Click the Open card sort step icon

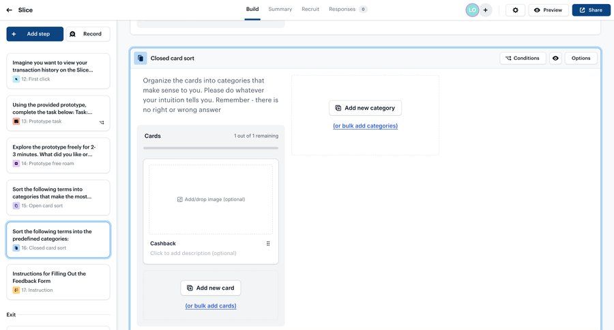pos(16,206)
